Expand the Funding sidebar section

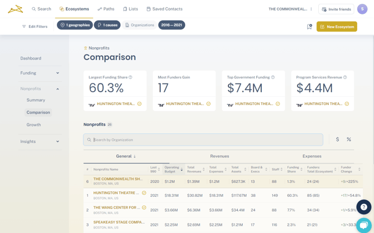click(57, 73)
